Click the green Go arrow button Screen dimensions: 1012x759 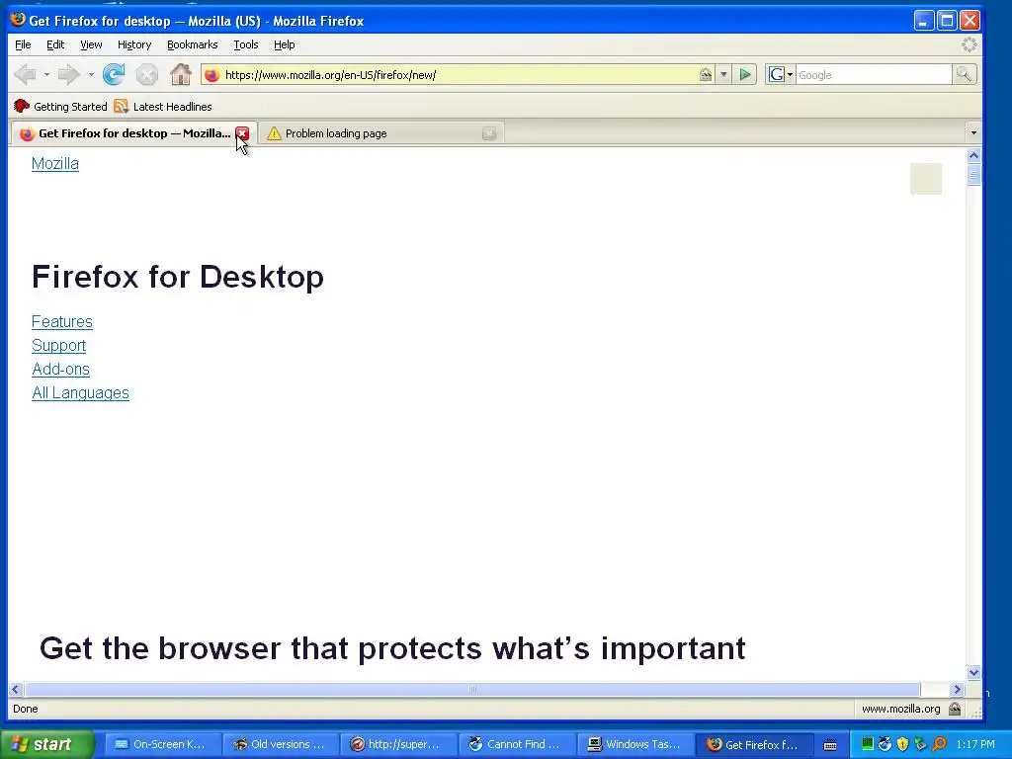pos(745,75)
